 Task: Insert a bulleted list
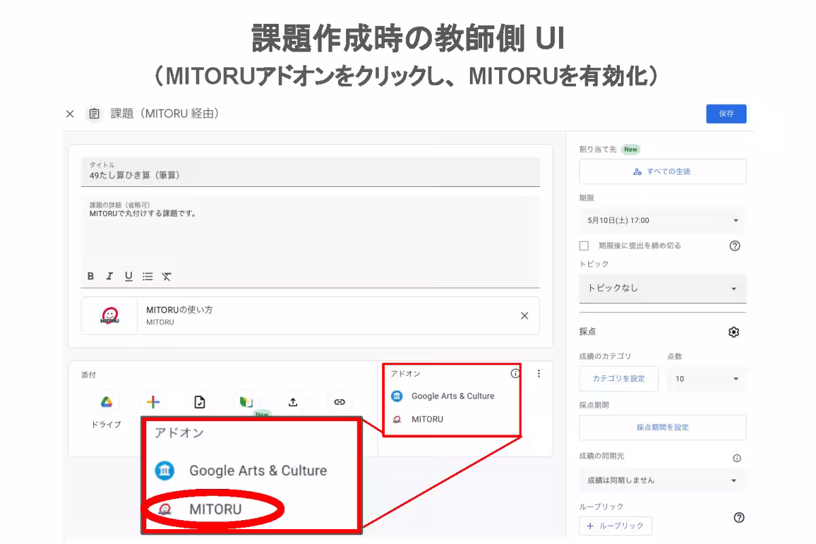(148, 276)
